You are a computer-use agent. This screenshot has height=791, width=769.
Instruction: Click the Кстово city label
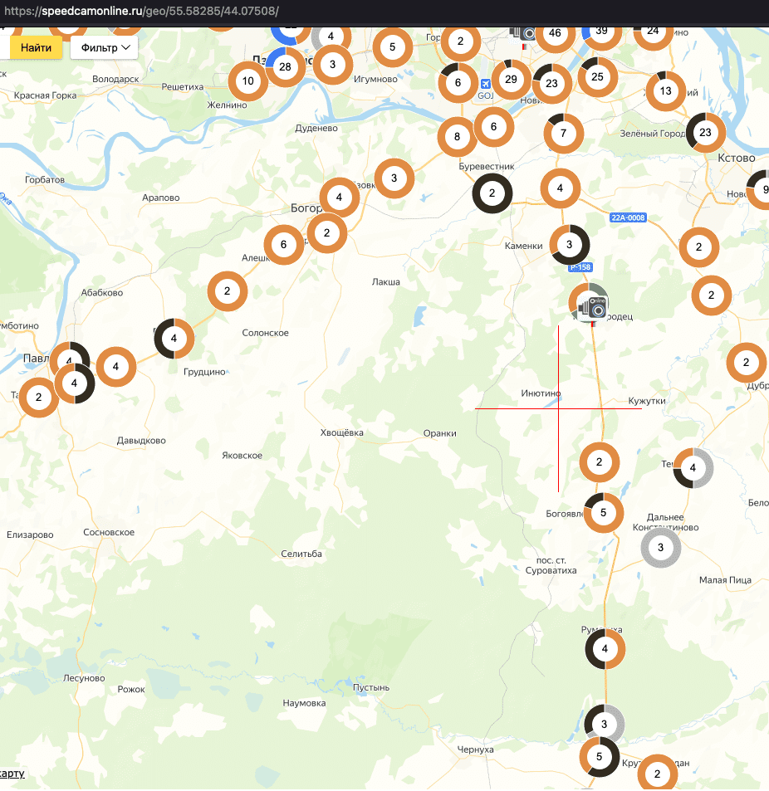pyautogui.click(x=737, y=158)
